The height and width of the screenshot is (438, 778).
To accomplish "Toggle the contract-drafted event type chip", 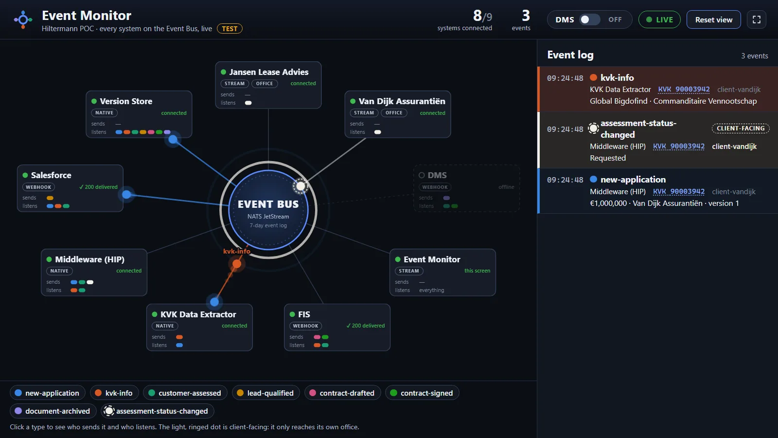I will pyautogui.click(x=343, y=393).
